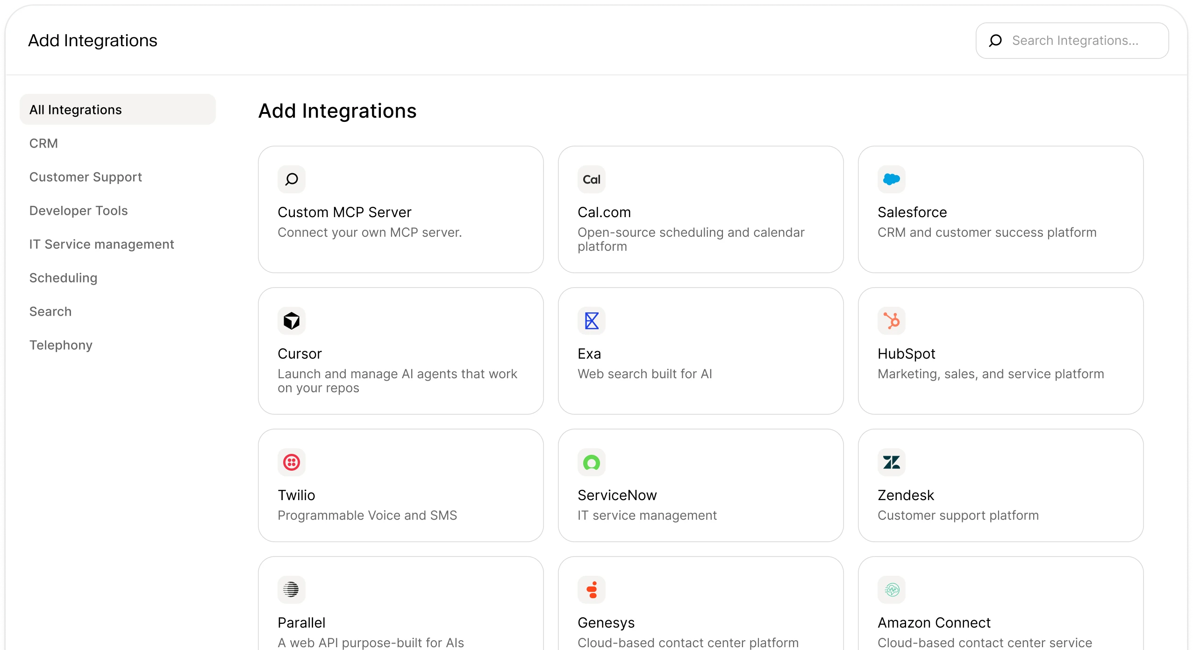The width and height of the screenshot is (1193, 650).
Task: Click 'Web search built for AI' text
Action: tap(644, 374)
